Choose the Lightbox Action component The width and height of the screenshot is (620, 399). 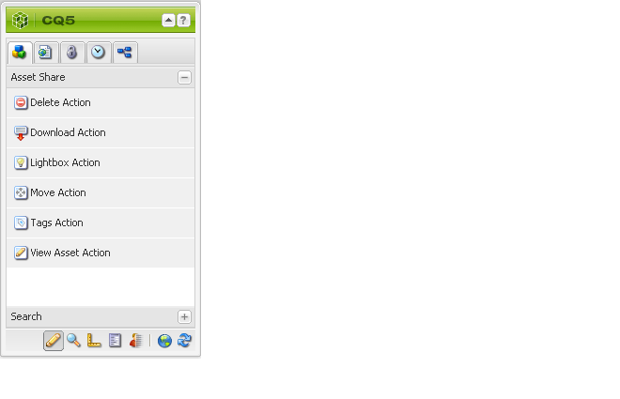tap(101, 162)
